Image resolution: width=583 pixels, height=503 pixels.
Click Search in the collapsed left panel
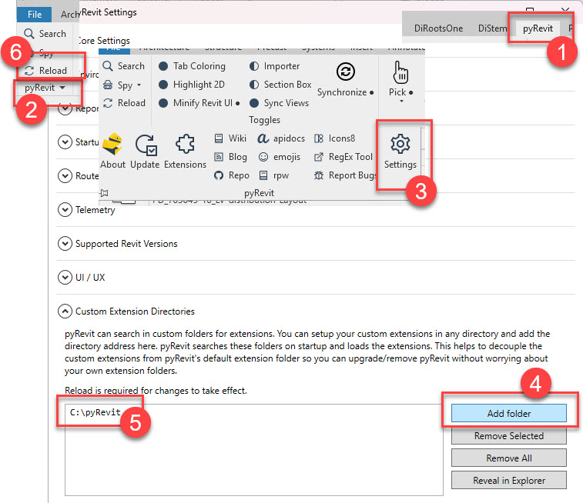coord(45,34)
